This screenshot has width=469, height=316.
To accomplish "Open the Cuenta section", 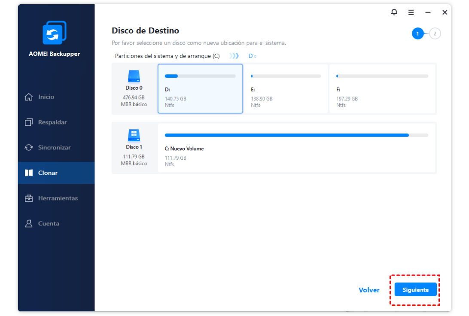I will [56, 223].
